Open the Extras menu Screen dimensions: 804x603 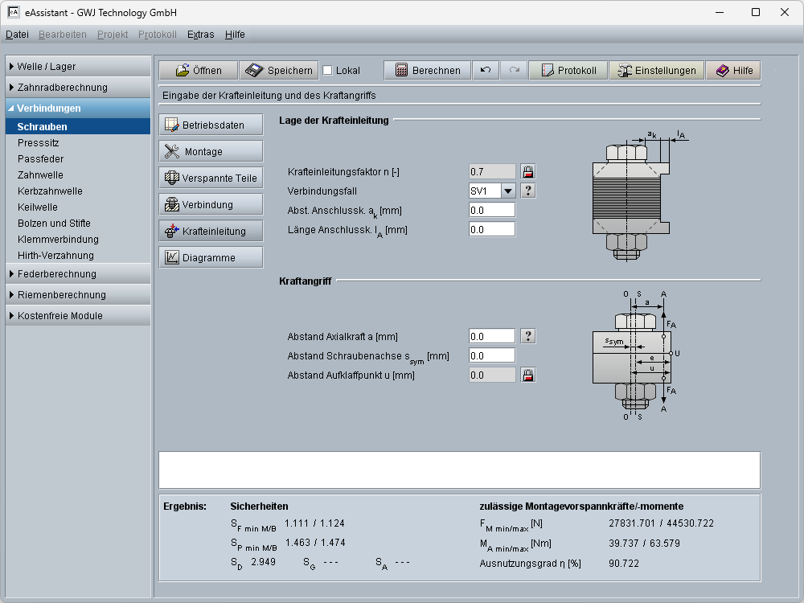tap(200, 35)
